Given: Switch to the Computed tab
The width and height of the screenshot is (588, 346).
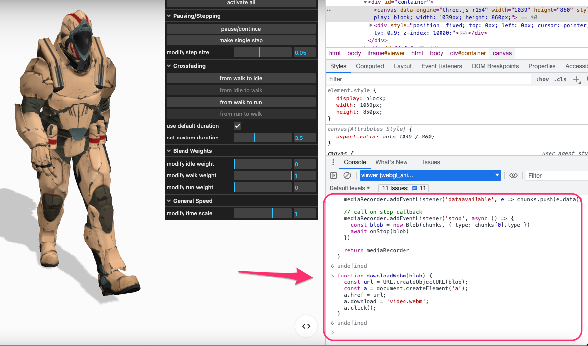Looking at the screenshot, I should tap(370, 66).
